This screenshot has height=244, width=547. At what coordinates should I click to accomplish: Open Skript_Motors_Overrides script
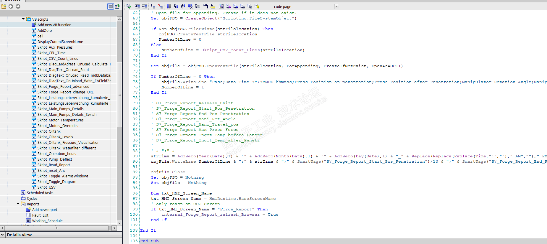58,126
